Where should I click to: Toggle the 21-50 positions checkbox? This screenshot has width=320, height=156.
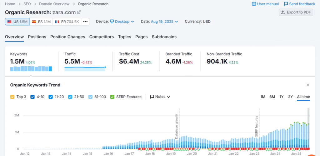tap(70, 97)
